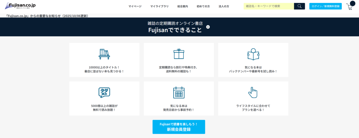Viewport: 359px width, 138px height.
Task: Open the マイライブラリ menu
Action: click(x=159, y=6)
